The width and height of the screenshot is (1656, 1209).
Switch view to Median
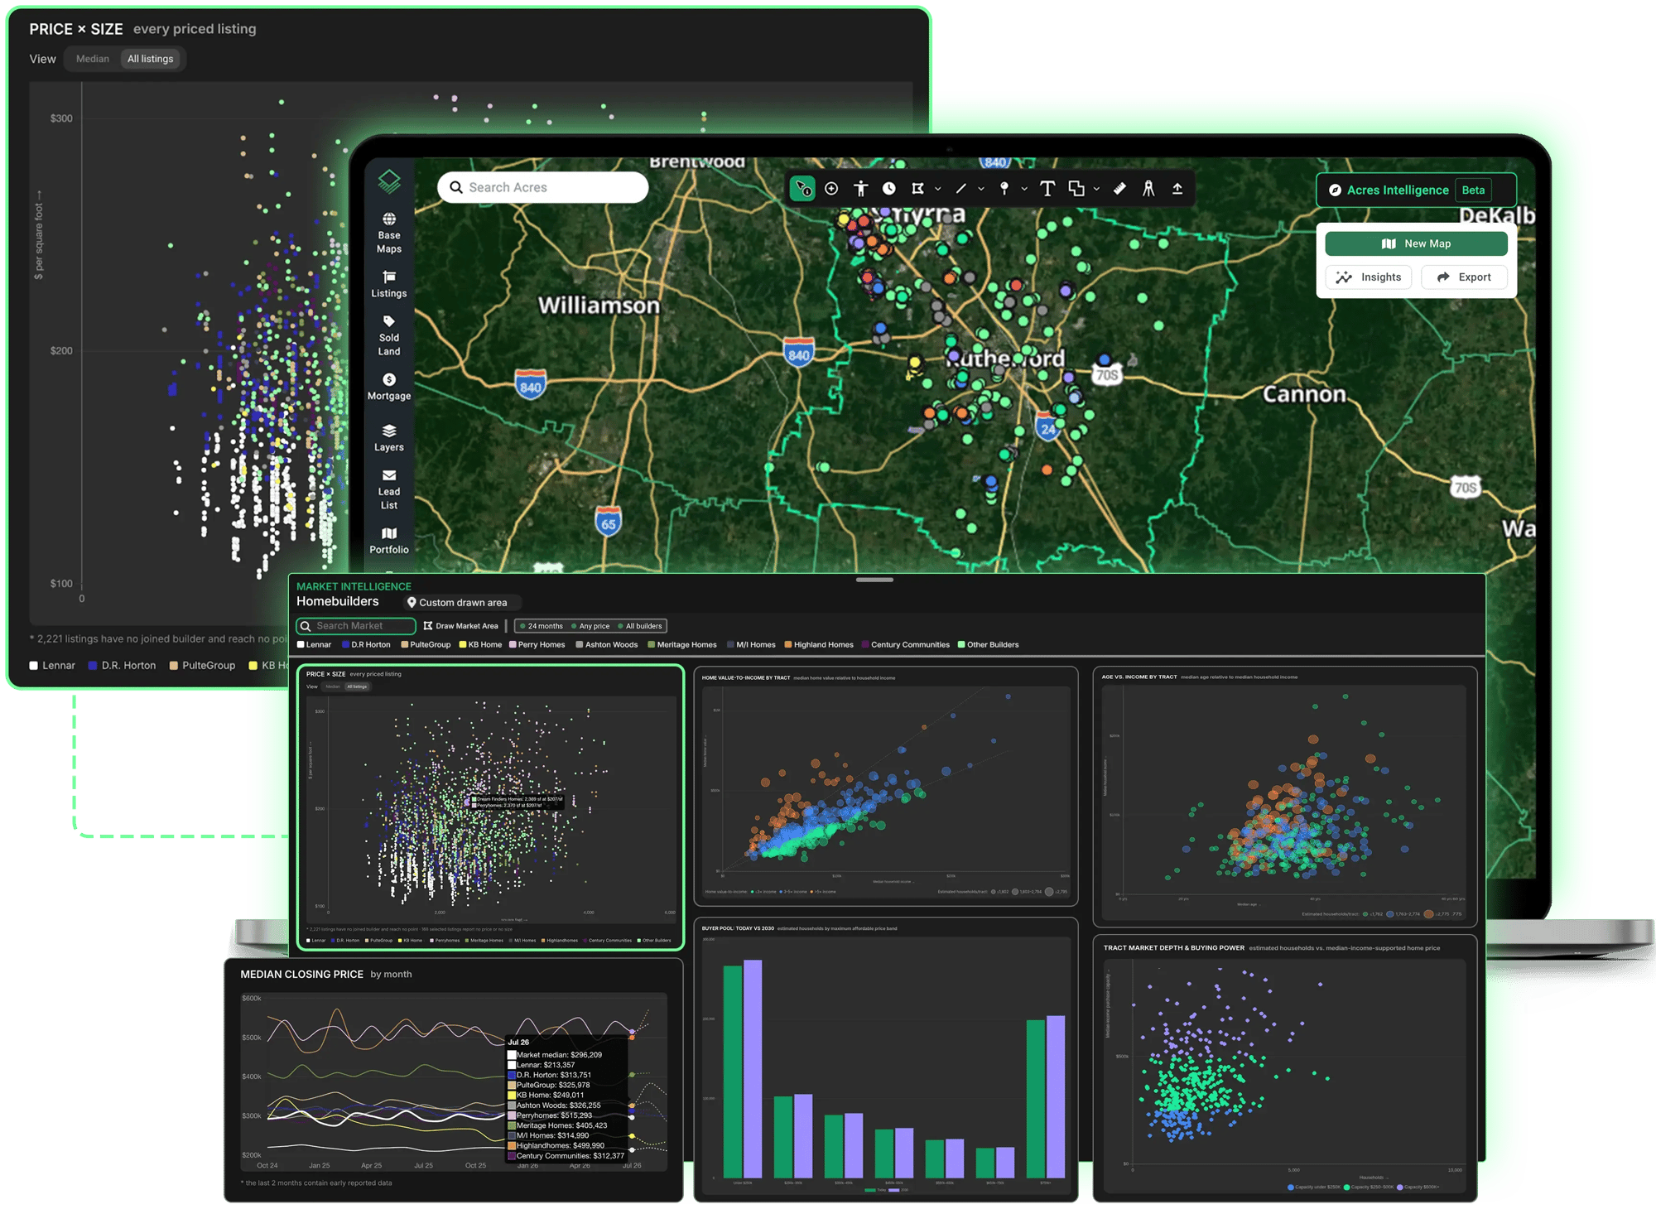pyautogui.click(x=93, y=59)
